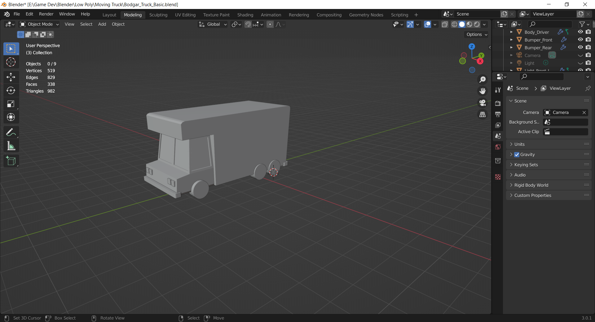Open the viewport Add menu
The image size is (595, 322).
102,24
